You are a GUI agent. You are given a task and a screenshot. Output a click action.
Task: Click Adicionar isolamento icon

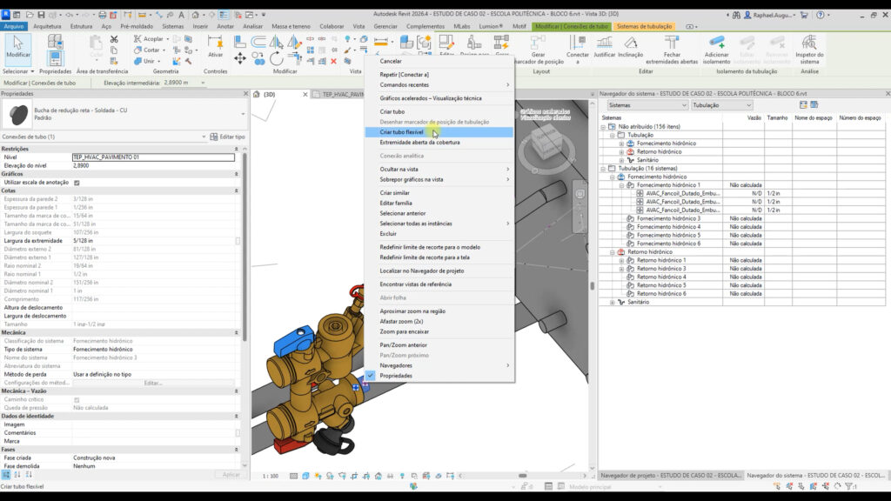[717, 50]
